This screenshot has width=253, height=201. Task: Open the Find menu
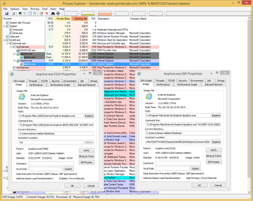point(45,9)
